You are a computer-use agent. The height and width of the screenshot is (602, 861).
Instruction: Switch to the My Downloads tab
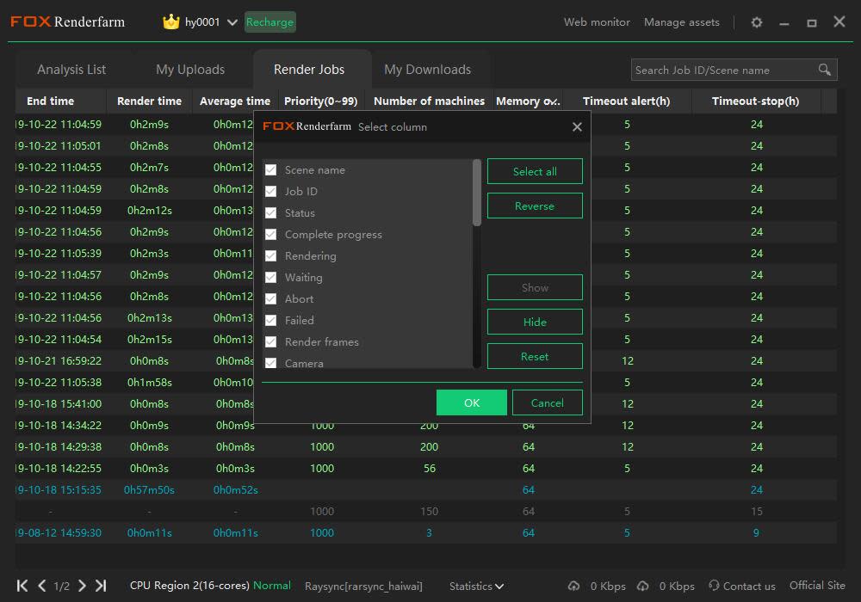coord(427,70)
